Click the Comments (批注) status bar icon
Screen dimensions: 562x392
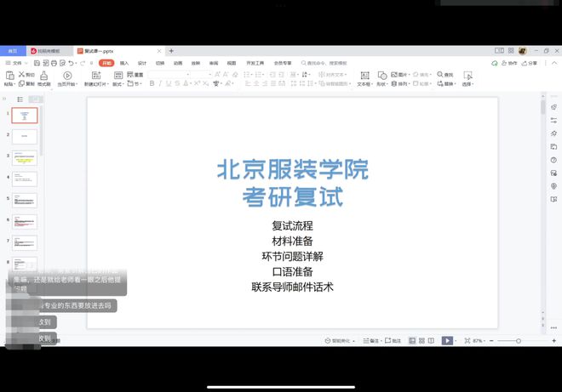(x=387, y=340)
